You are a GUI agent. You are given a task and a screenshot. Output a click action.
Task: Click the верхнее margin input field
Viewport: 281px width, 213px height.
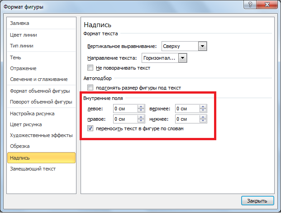(x=187, y=109)
